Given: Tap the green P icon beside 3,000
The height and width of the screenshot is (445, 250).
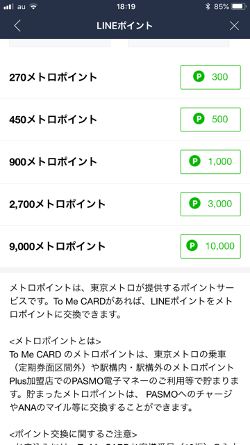Looking at the screenshot, I should [194, 204].
